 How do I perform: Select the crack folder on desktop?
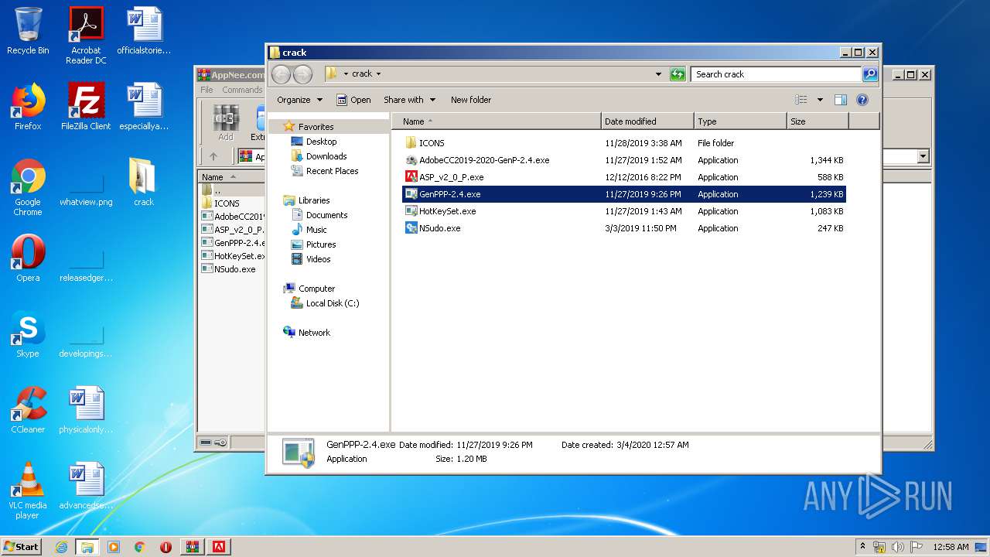click(144, 183)
